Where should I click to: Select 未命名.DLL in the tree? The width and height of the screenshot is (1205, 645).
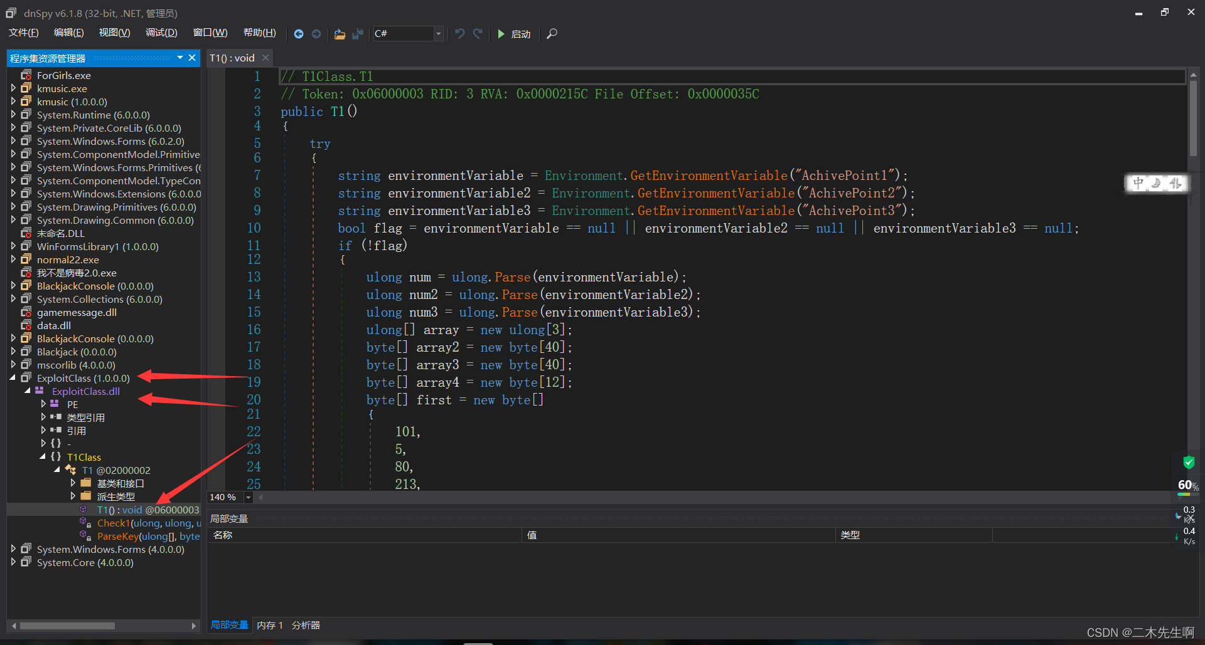pos(60,233)
